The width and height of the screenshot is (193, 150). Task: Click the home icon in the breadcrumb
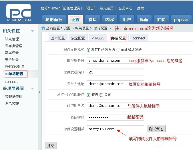point(43,28)
